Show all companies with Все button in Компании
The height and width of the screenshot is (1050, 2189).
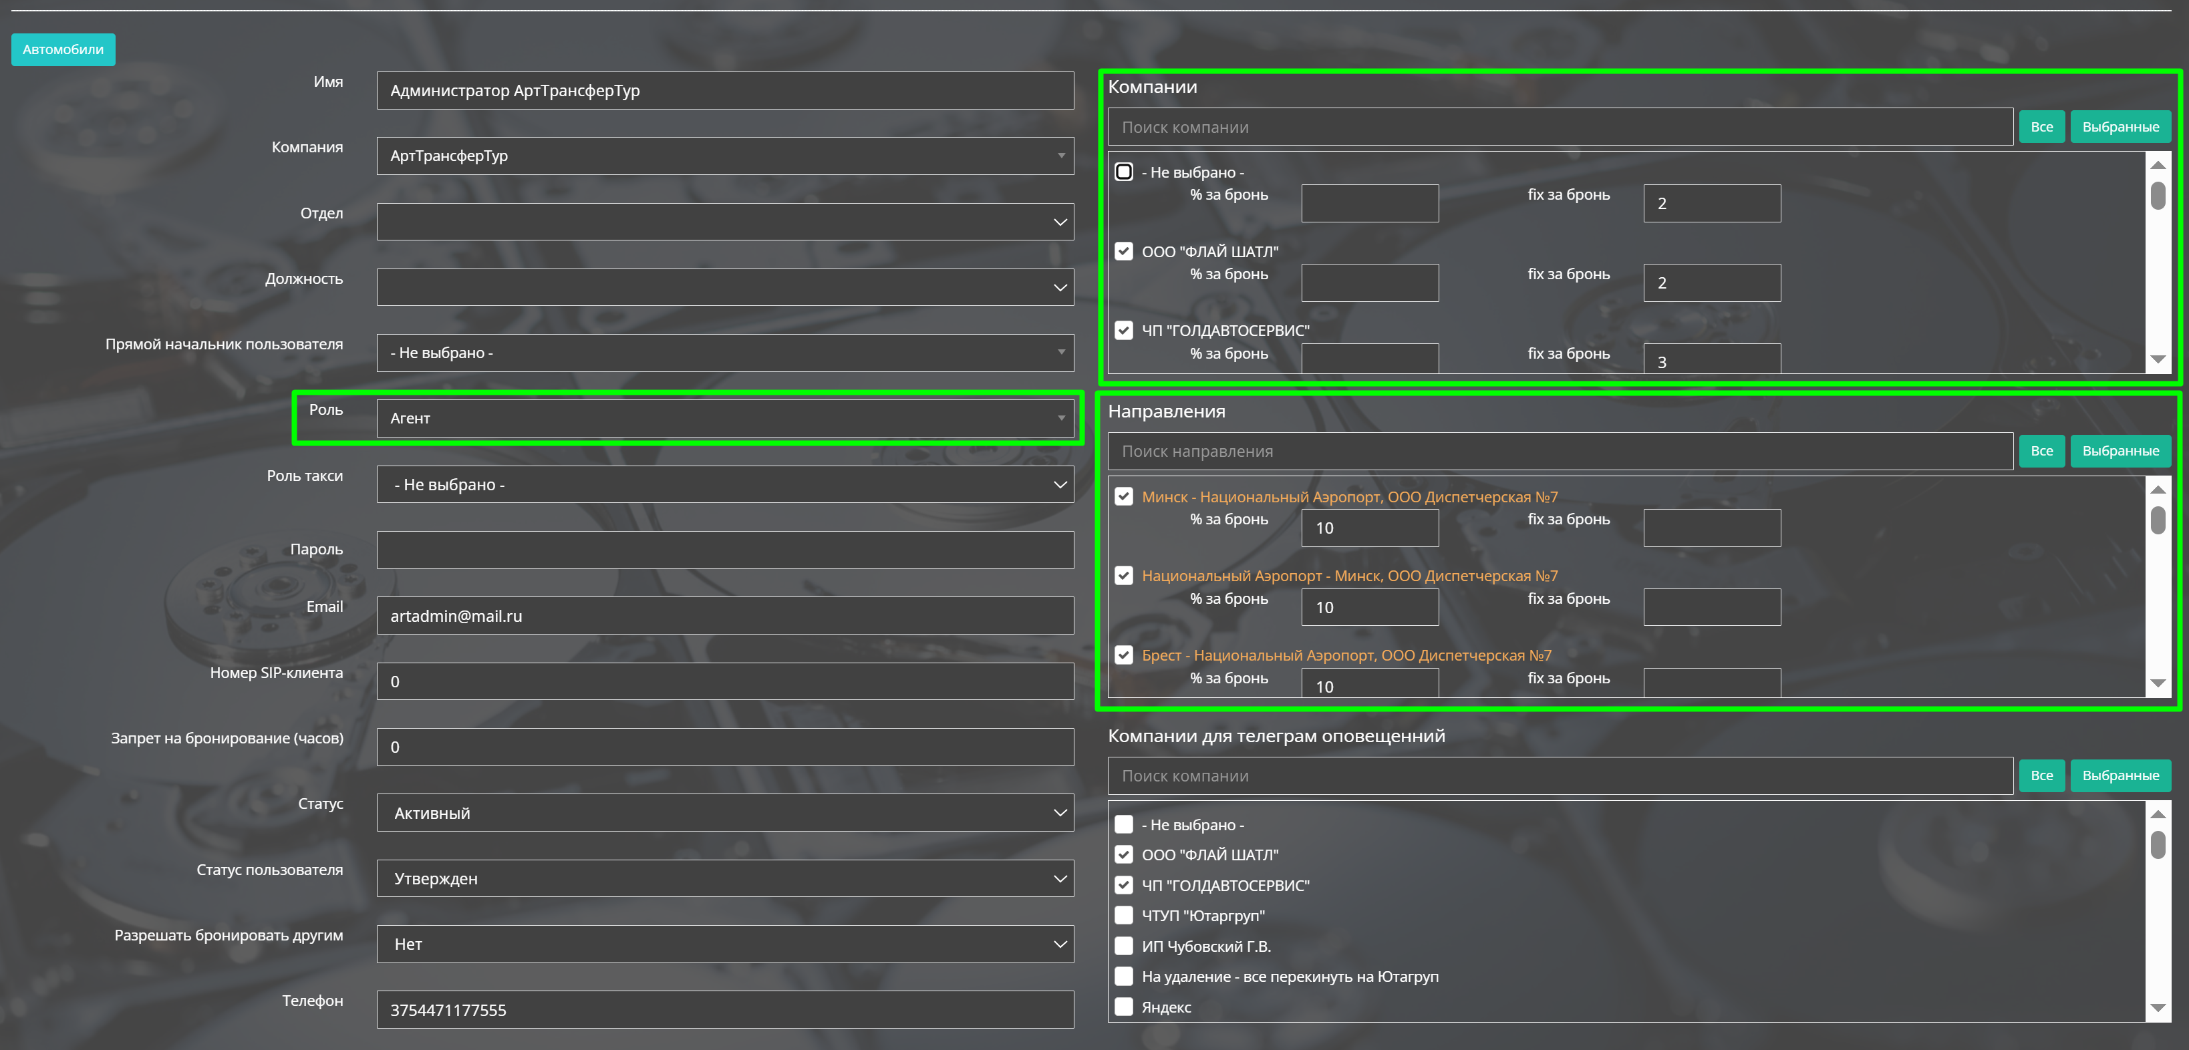point(2041,127)
